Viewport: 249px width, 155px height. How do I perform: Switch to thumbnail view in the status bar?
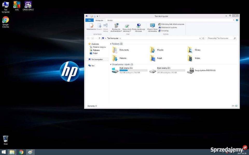coord(236,106)
